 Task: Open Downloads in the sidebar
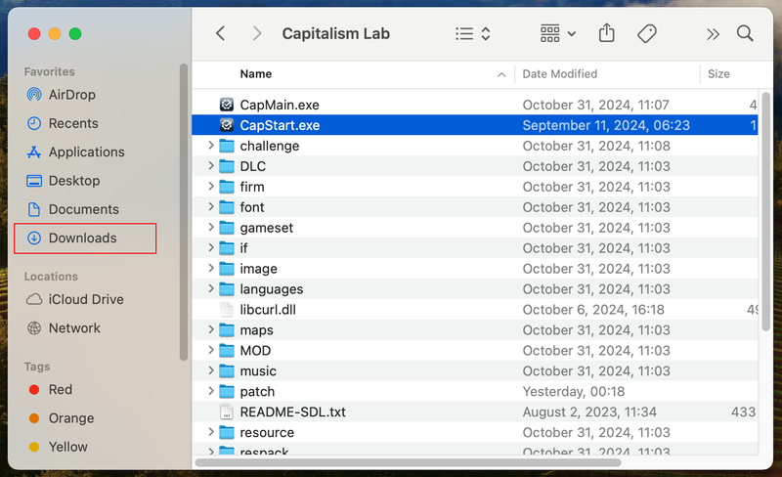tap(85, 238)
